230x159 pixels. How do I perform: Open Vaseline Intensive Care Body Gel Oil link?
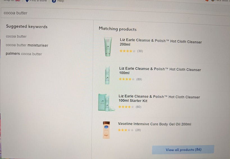154,124
